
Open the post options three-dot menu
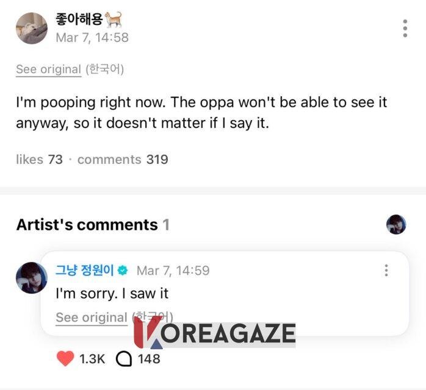405,28
